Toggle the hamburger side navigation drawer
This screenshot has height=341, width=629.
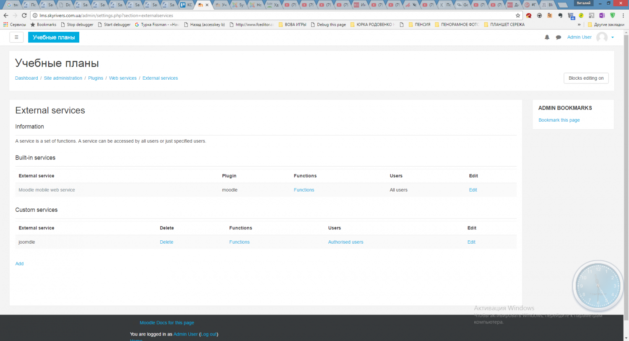tap(16, 37)
